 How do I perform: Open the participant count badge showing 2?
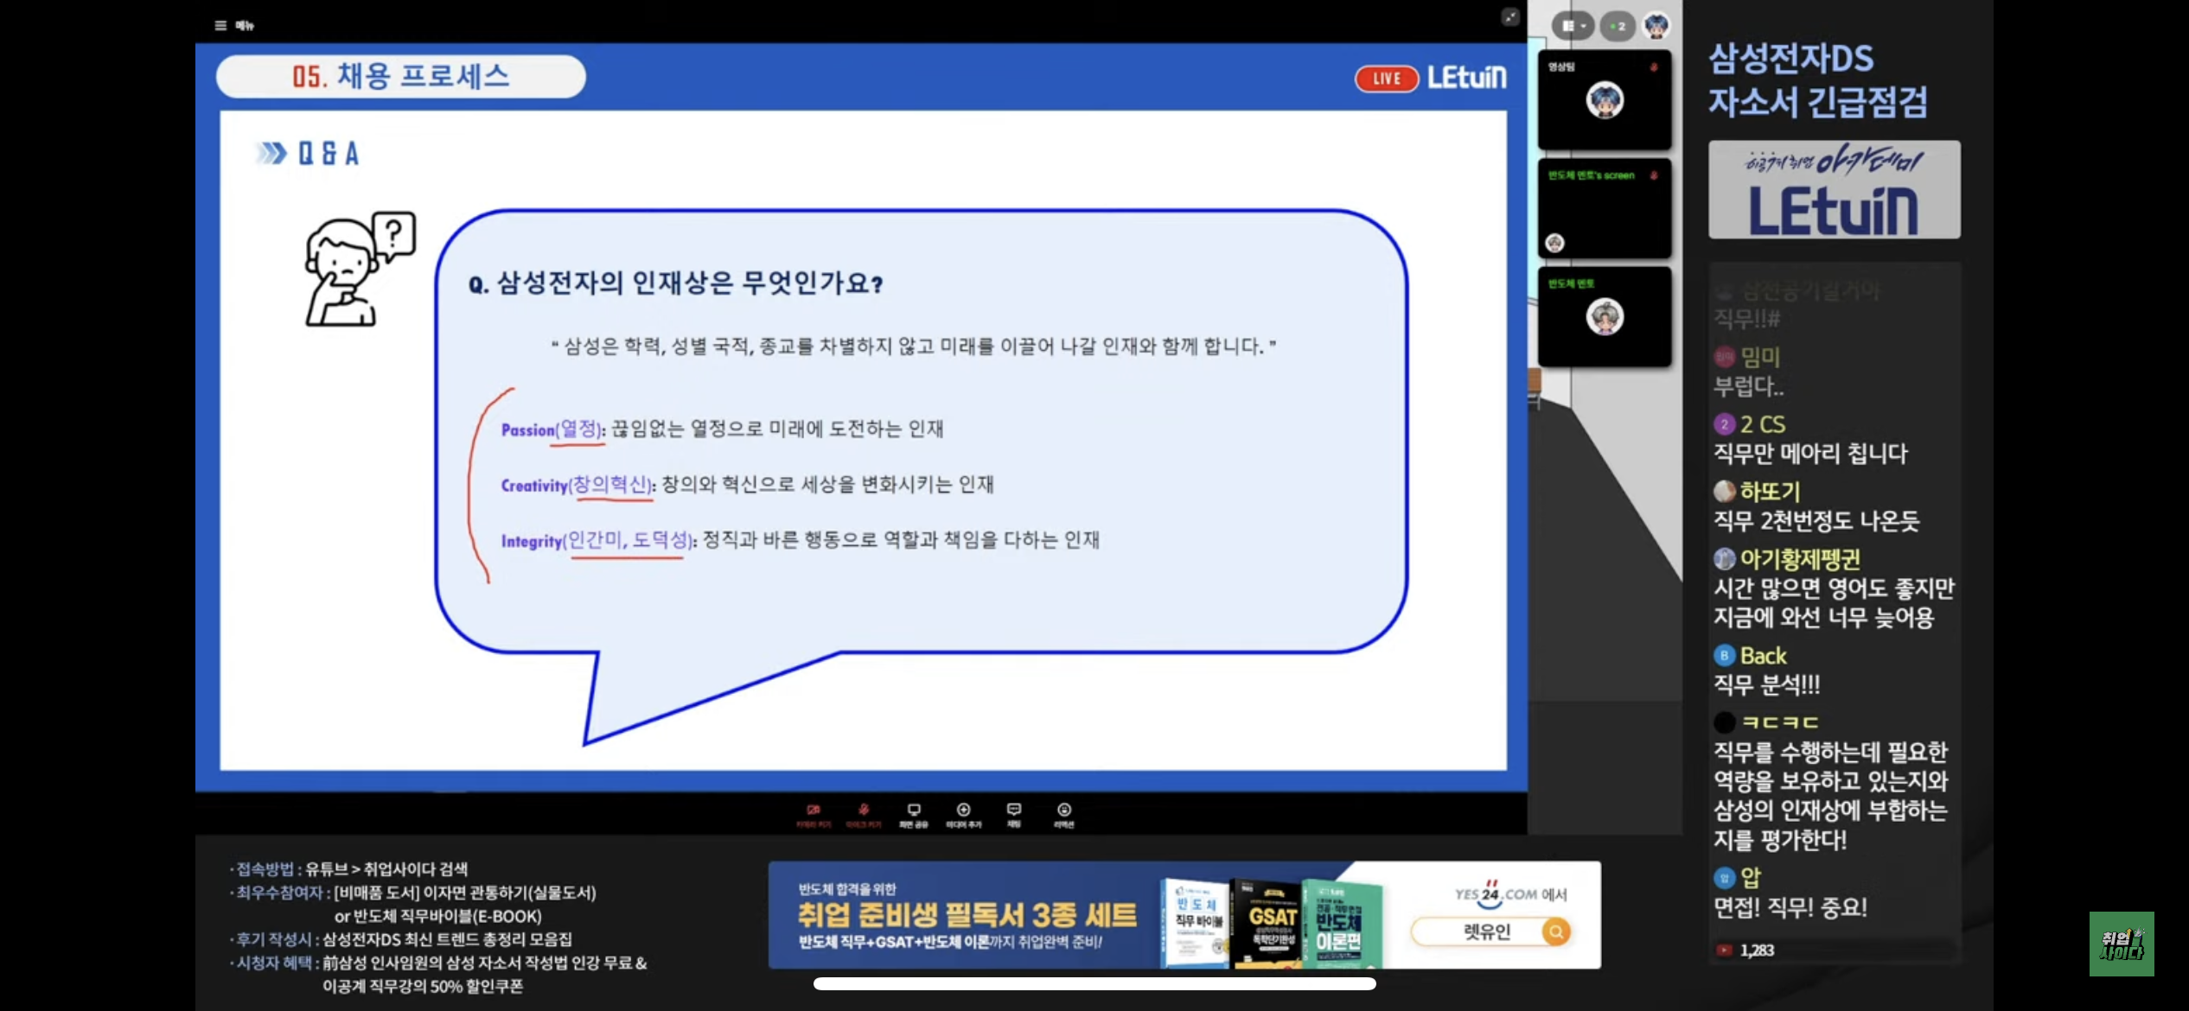coord(1617,26)
